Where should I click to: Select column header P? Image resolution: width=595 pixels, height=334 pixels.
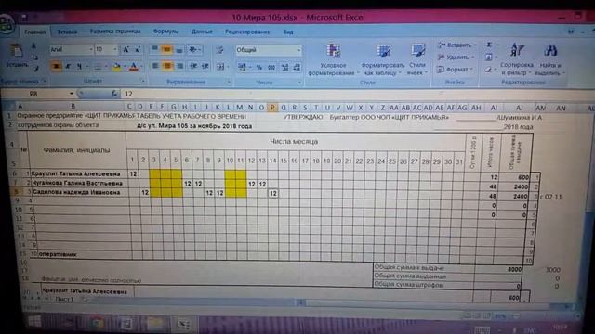click(x=272, y=108)
